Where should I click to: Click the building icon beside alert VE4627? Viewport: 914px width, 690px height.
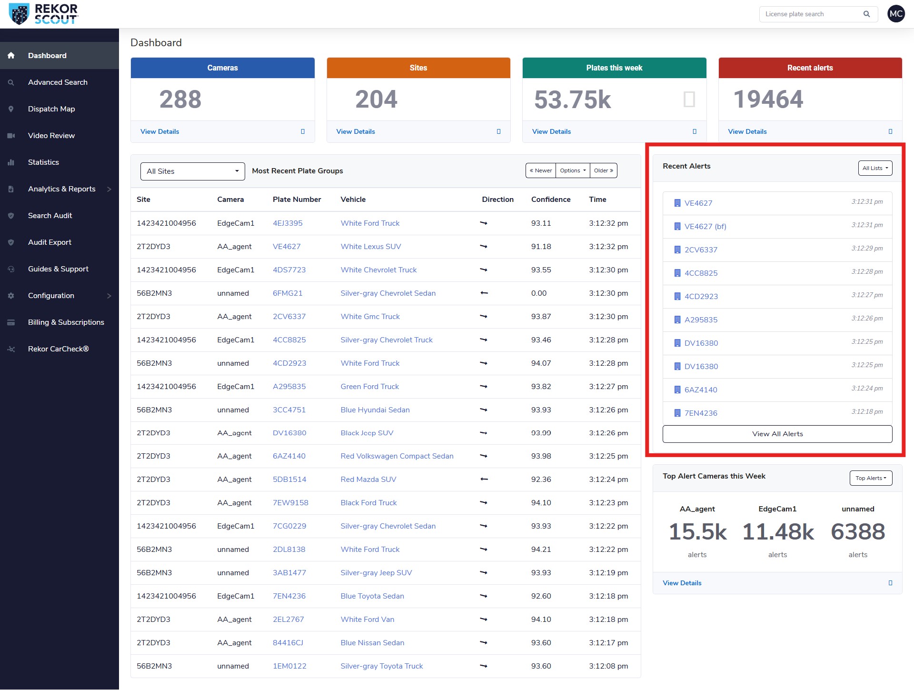pyautogui.click(x=677, y=203)
